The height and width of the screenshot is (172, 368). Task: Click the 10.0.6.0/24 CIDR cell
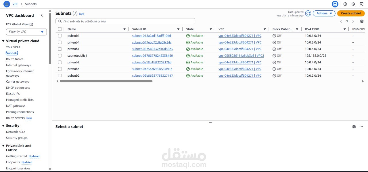(313, 42)
